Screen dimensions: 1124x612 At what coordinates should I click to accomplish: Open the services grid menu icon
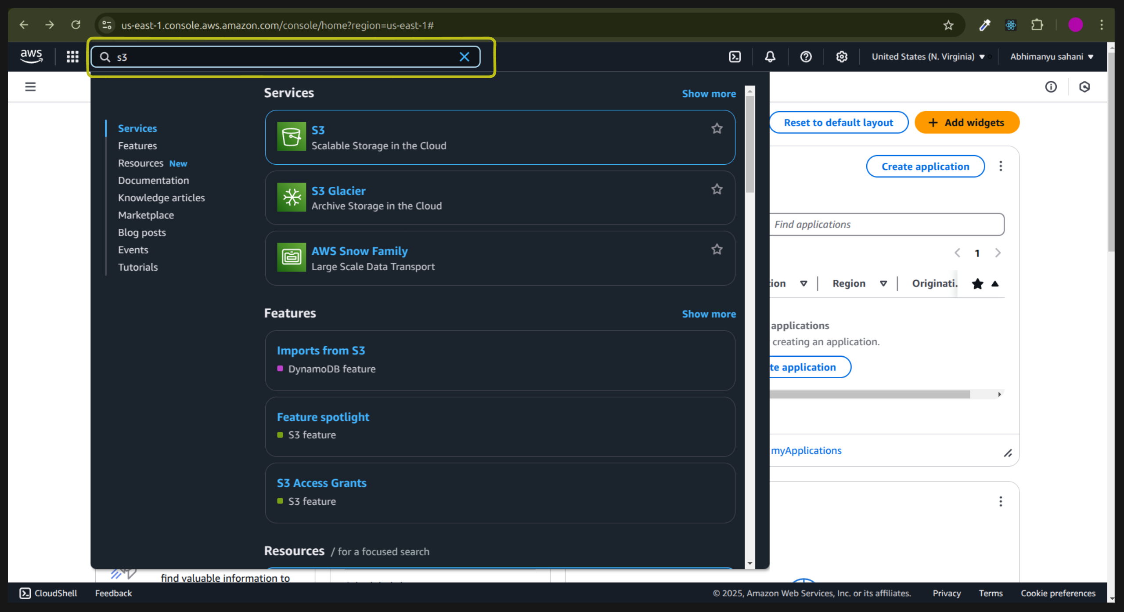point(72,57)
